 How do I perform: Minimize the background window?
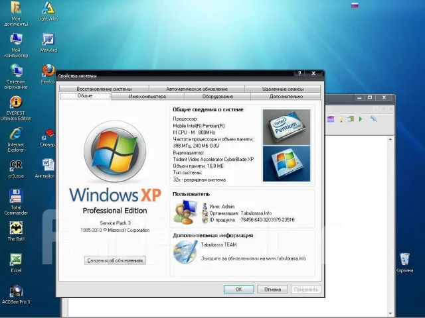tap(359, 97)
